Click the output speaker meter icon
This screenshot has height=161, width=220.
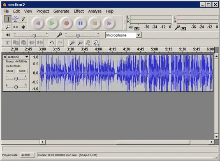pyautogui.click(x=131, y=27)
